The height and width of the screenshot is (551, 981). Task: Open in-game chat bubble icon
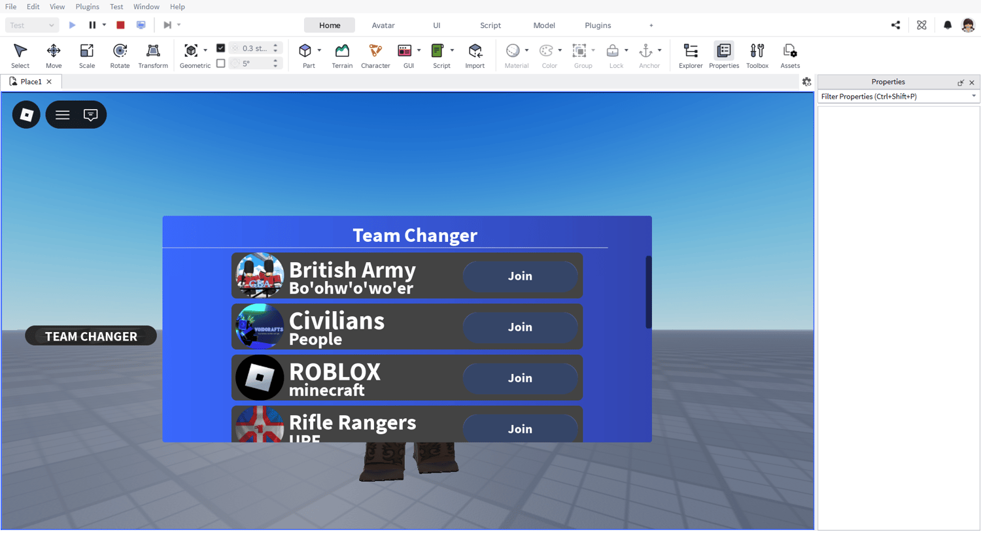(91, 115)
